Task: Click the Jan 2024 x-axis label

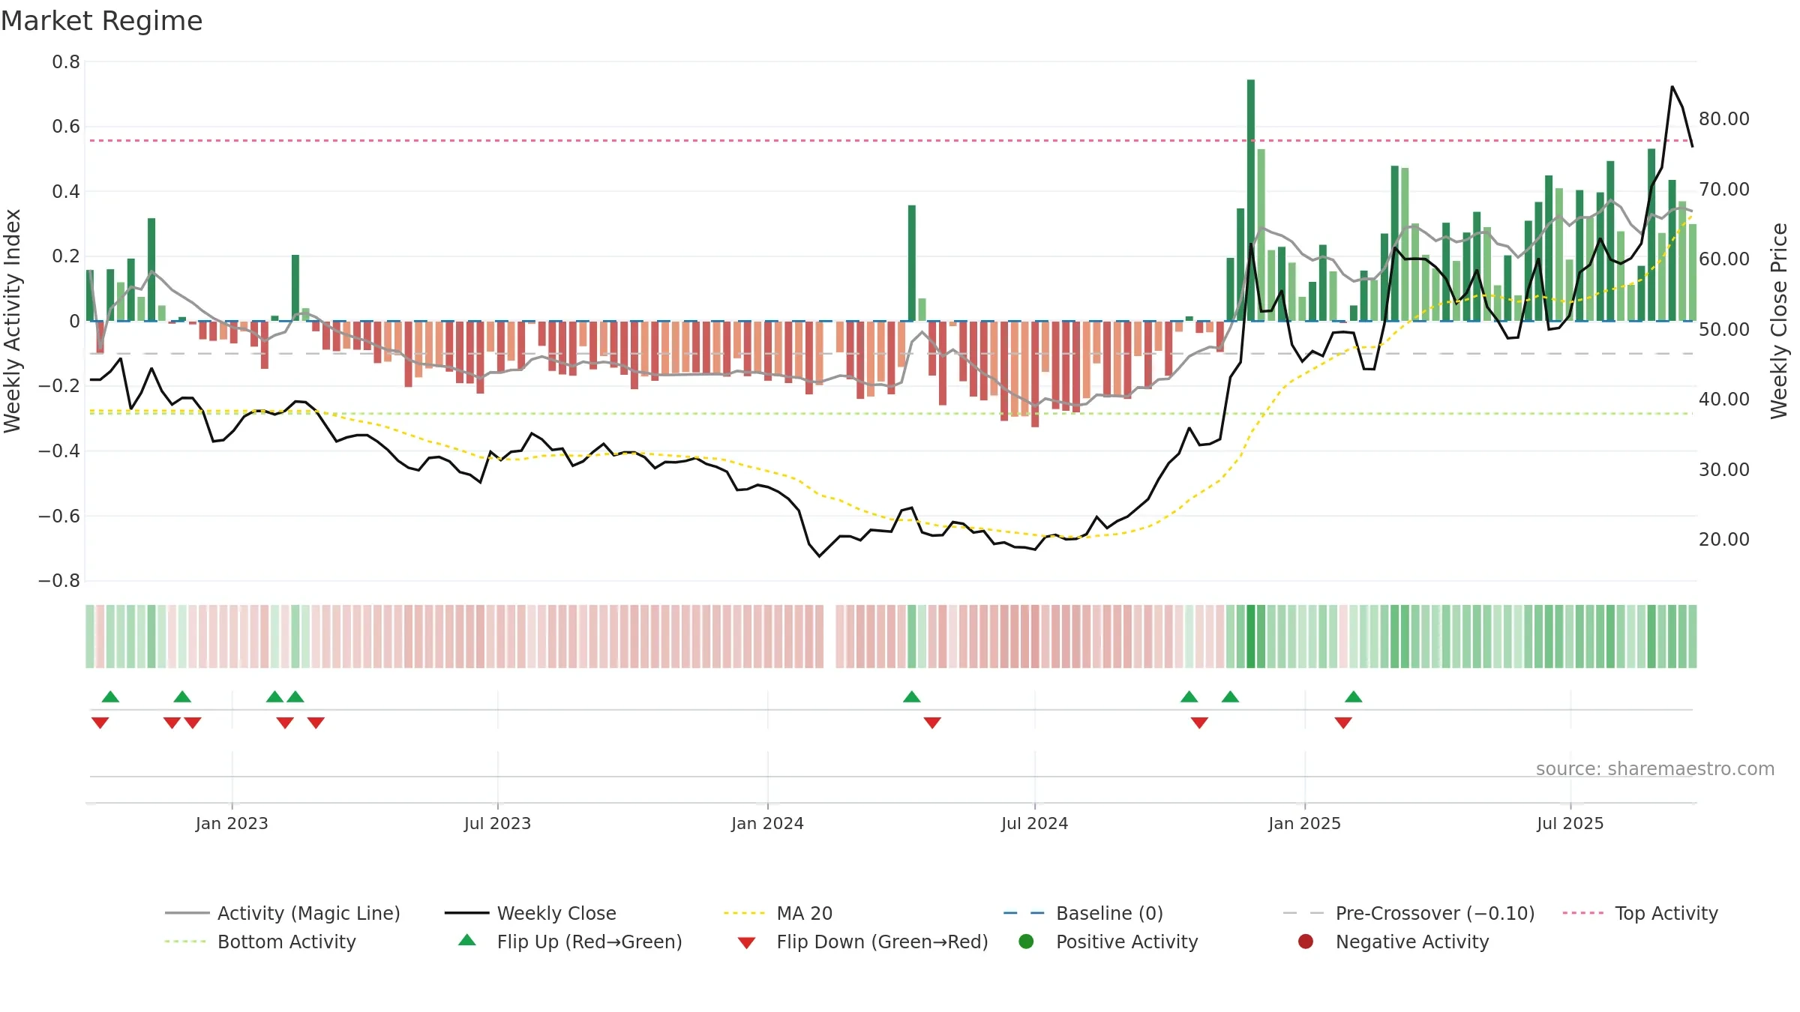Action: pos(767,823)
